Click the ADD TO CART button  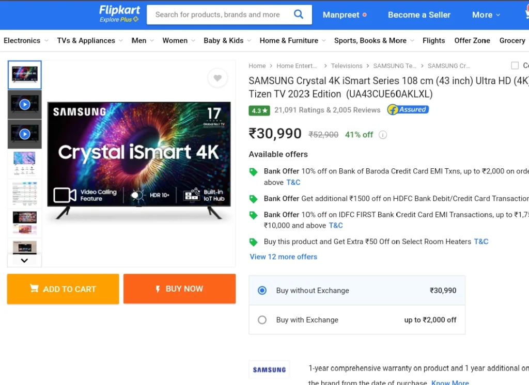pos(63,289)
